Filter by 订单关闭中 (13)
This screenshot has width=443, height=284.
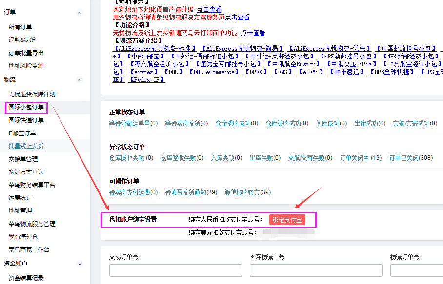click(361, 158)
